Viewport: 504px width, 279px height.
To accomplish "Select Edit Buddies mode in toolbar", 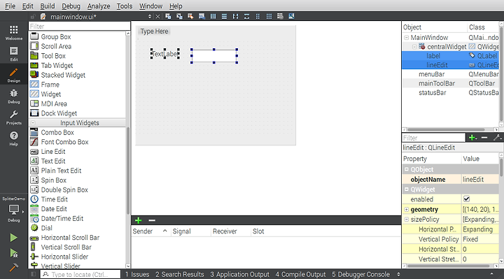I will (190, 16).
